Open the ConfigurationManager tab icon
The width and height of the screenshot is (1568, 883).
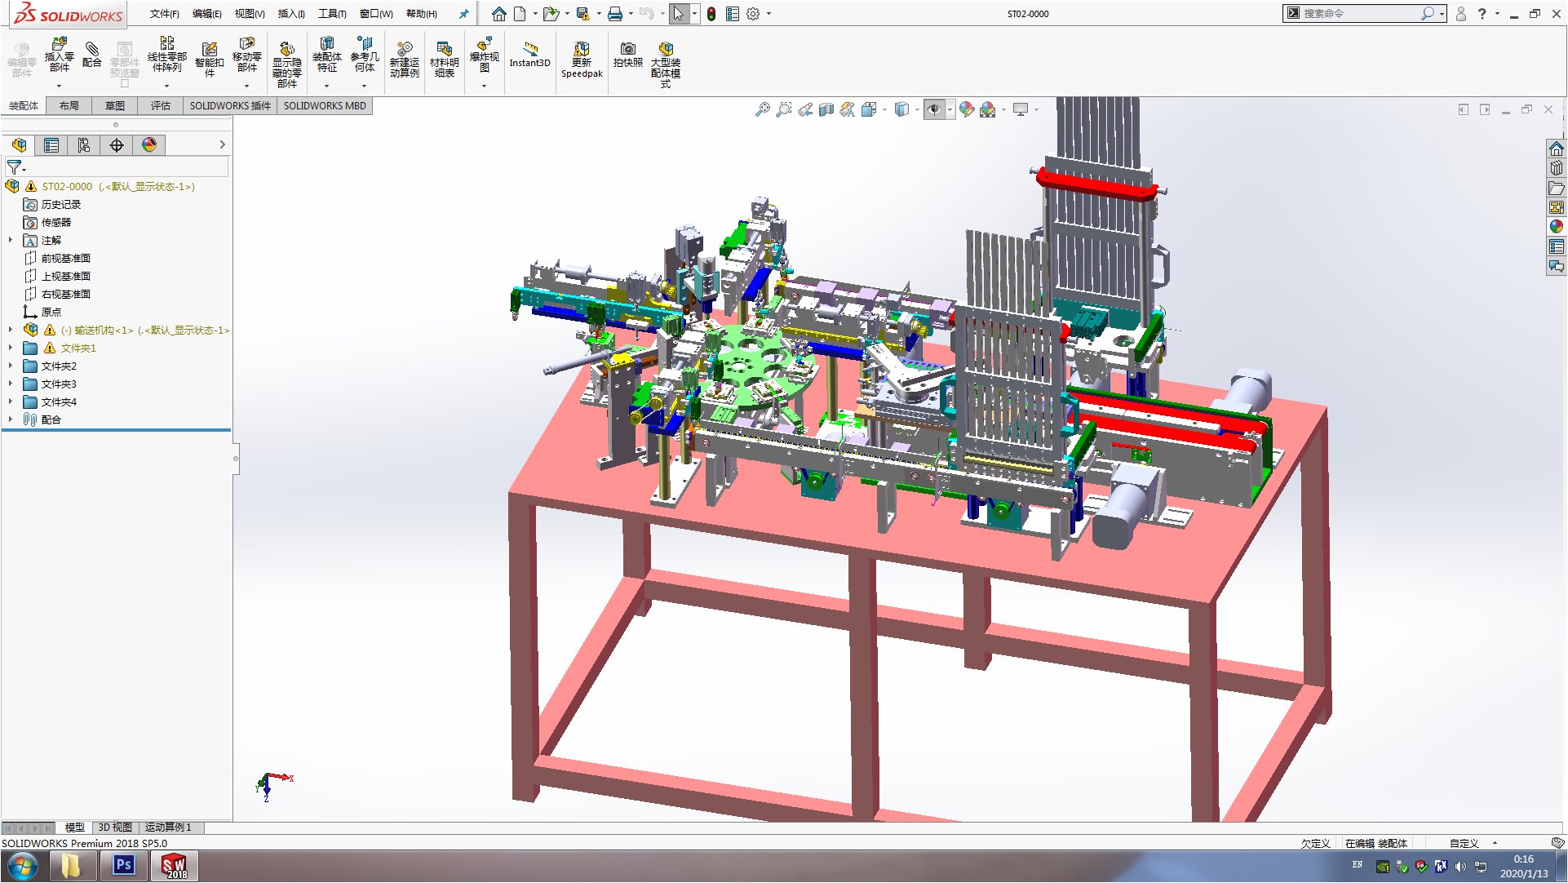tap(84, 145)
